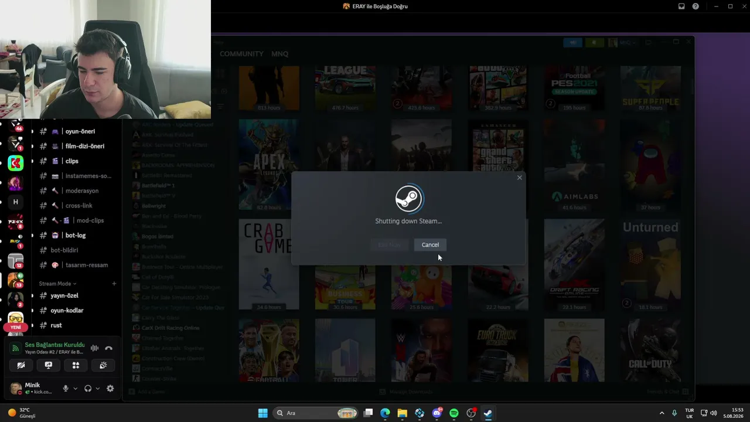The image size is (750, 422).
Task: Open OBS Studio from the taskbar
Action: click(x=471, y=413)
